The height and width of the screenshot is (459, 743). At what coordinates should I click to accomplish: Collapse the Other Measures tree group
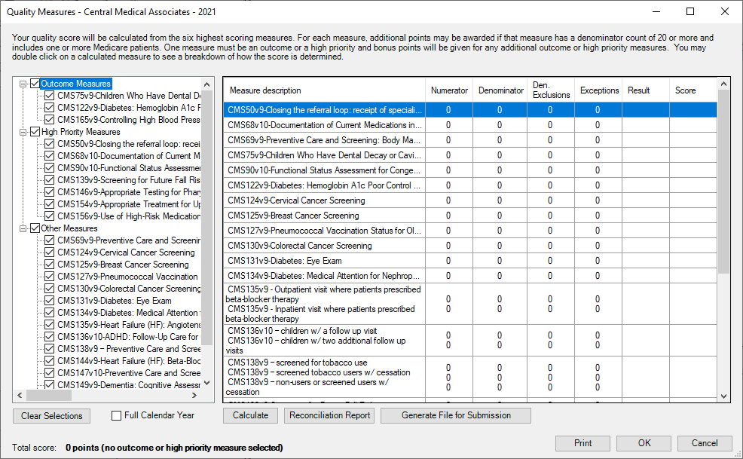click(23, 228)
